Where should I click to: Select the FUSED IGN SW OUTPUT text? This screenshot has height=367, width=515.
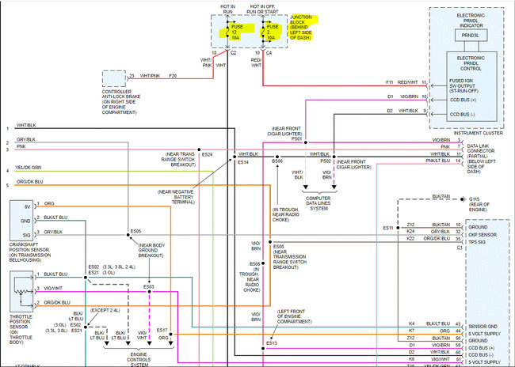click(x=463, y=85)
